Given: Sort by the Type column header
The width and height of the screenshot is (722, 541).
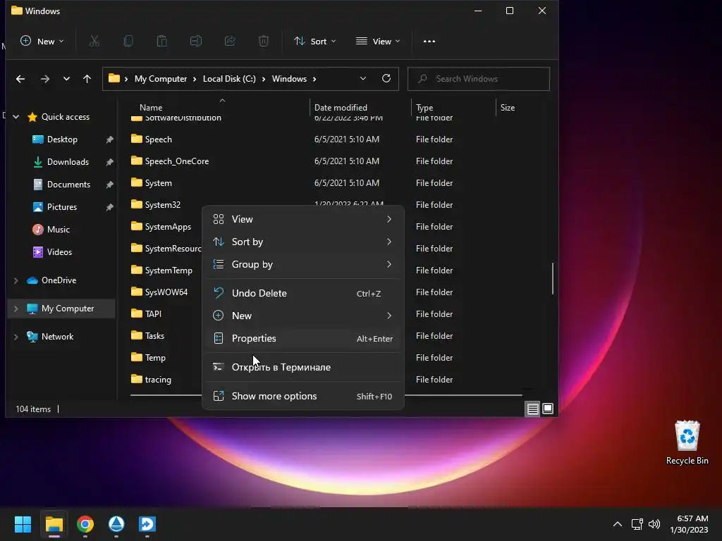Looking at the screenshot, I should click(424, 108).
